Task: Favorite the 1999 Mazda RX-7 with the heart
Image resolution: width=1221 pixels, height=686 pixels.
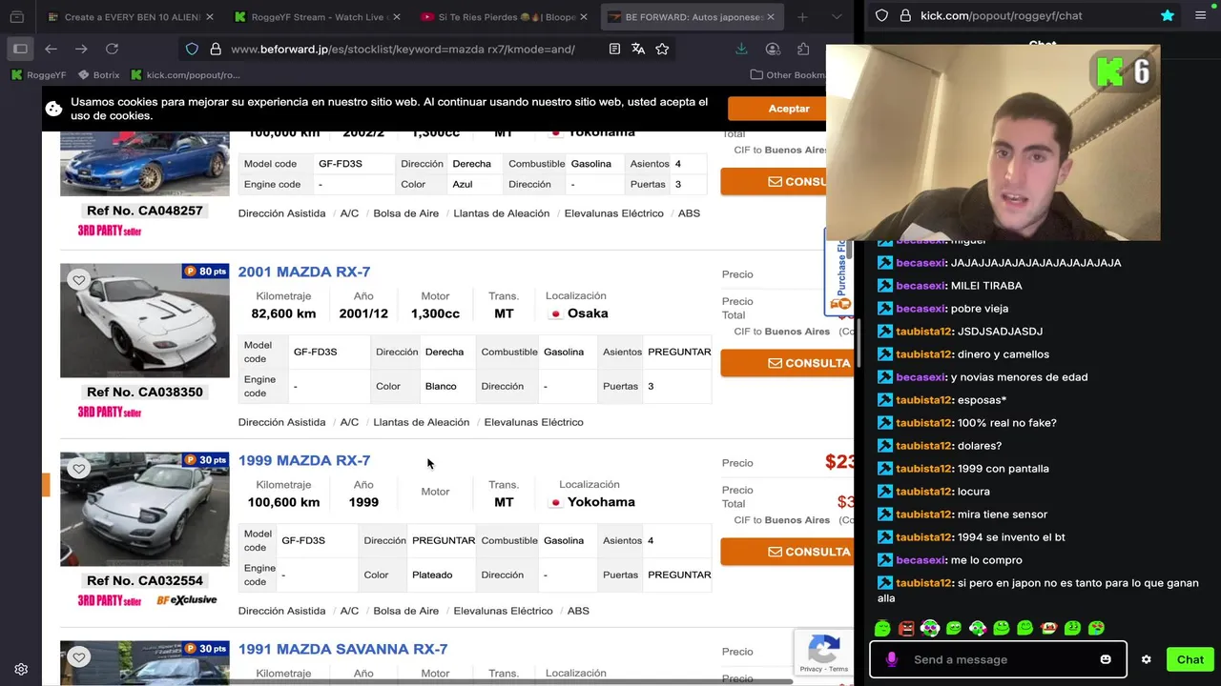Action: click(79, 468)
